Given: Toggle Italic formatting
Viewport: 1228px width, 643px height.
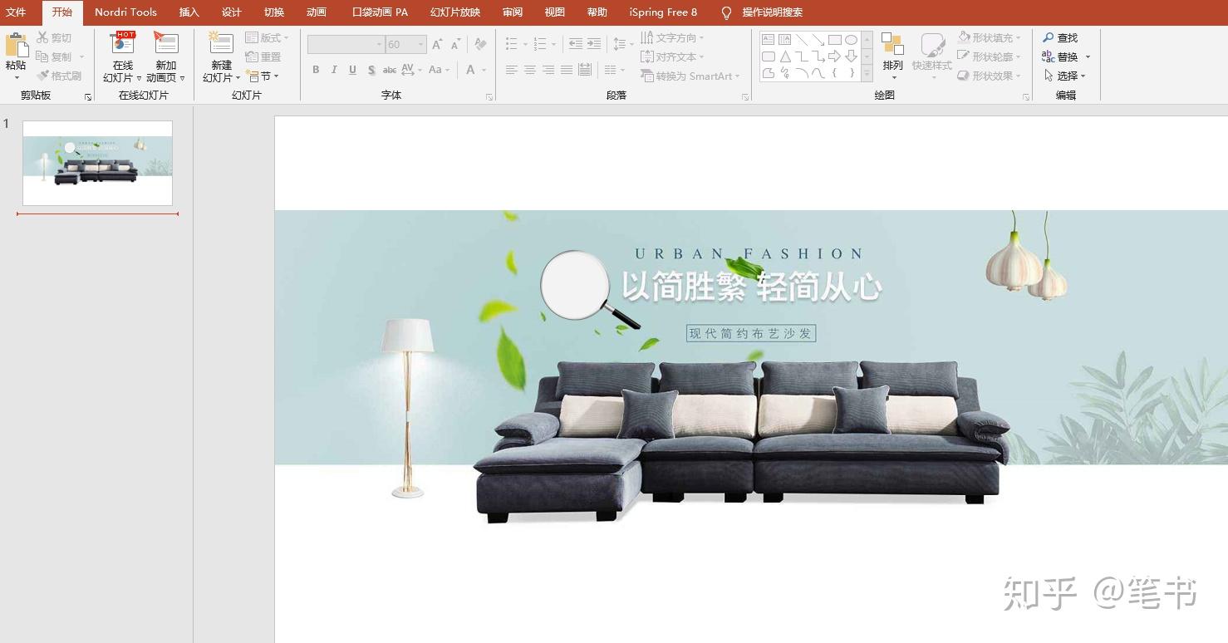Looking at the screenshot, I should point(334,70).
